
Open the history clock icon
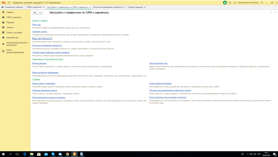[230, 3]
